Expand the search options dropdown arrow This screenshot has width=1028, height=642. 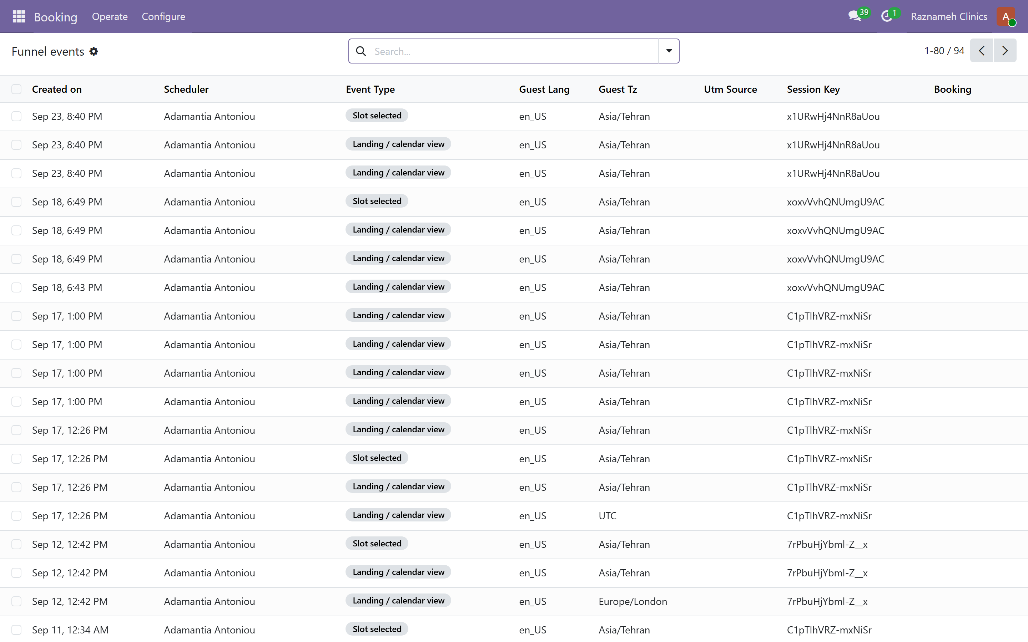(669, 51)
